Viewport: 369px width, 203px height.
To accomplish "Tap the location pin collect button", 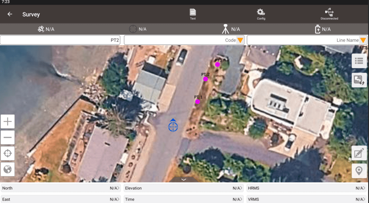I will pyautogui.click(x=359, y=171).
